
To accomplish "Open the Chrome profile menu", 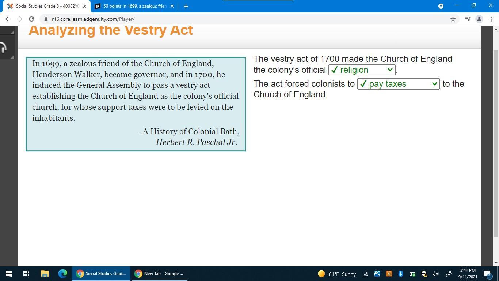I will pyautogui.click(x=479, y=19).
